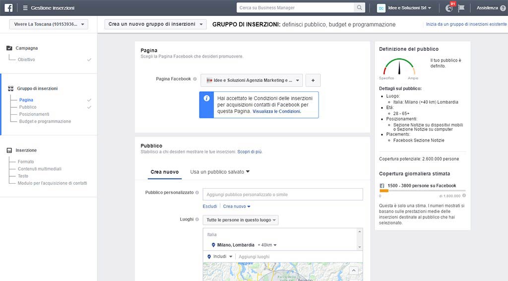Click the Milano, Lombardia location entry
The height and width of the screenshot is (281, 508).
coord(236,245)
